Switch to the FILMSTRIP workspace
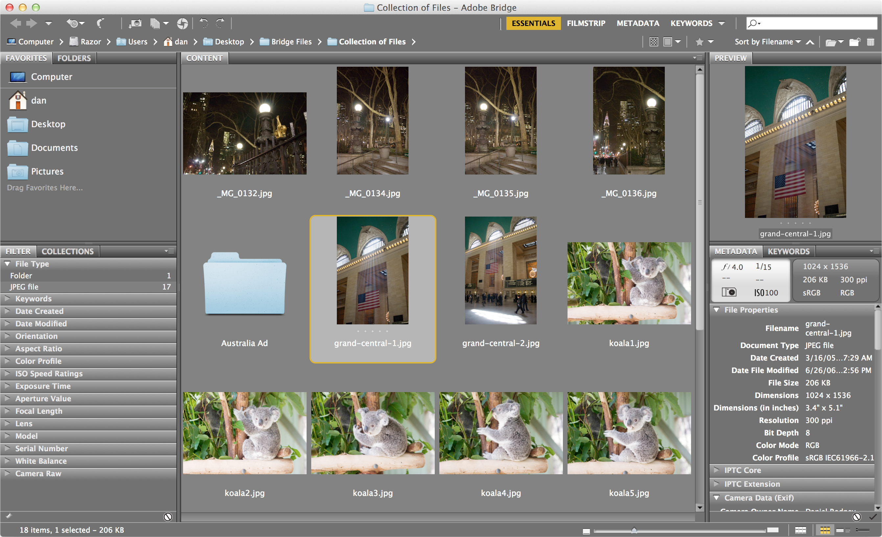Image resolution: width=882 pixels, height=537 pixels. pyautogui.click(x=586, y=23)
